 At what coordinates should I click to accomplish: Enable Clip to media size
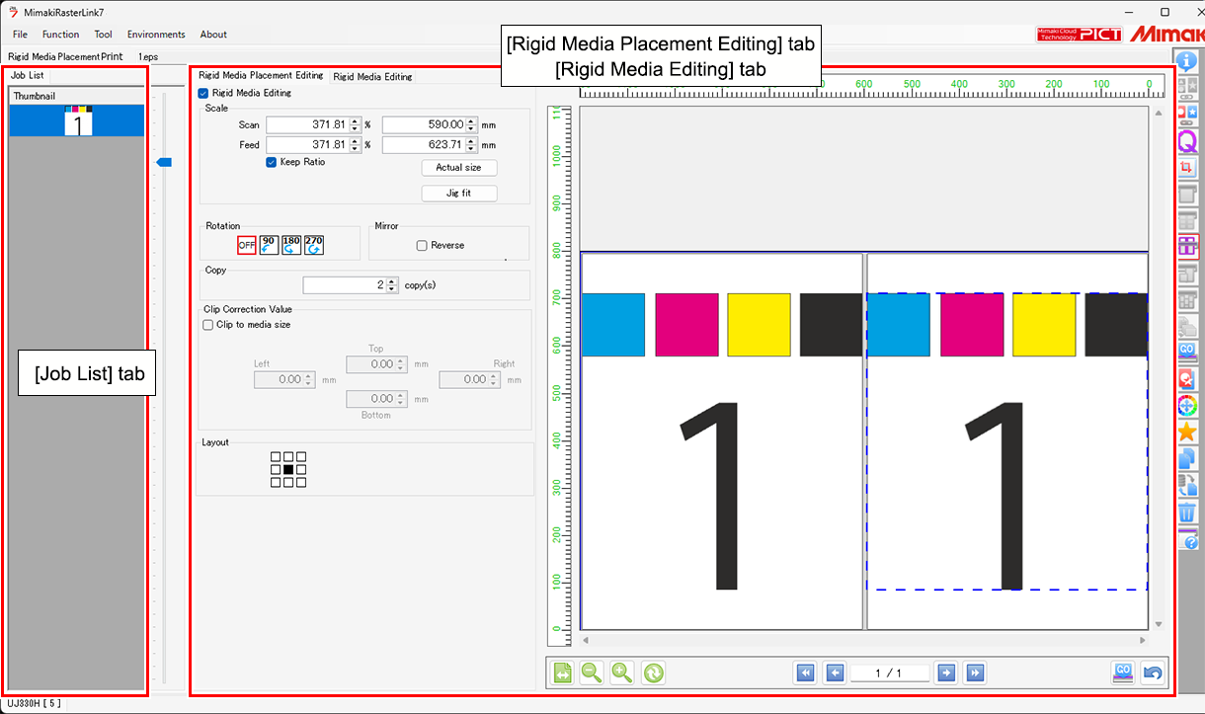[x=207, y=324]
